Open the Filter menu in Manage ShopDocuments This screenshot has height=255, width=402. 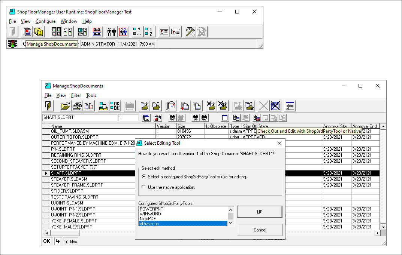tap(76, 95)
